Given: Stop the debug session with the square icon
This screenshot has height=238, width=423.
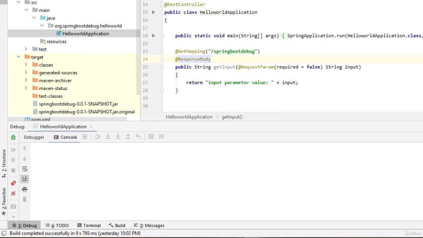Looking at the screenshot, I should 13,170.
